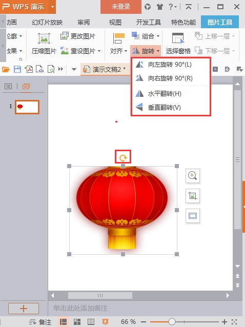Image resolution: width=245 pixels, height=327 pixels.
Task: Open the 幻灯片放映 ribbon tab
Action: tap(47, 22)
